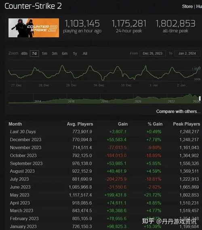This screenshot has height=230, width=202.
Task: Click the From date field
Action: point(152,53)
